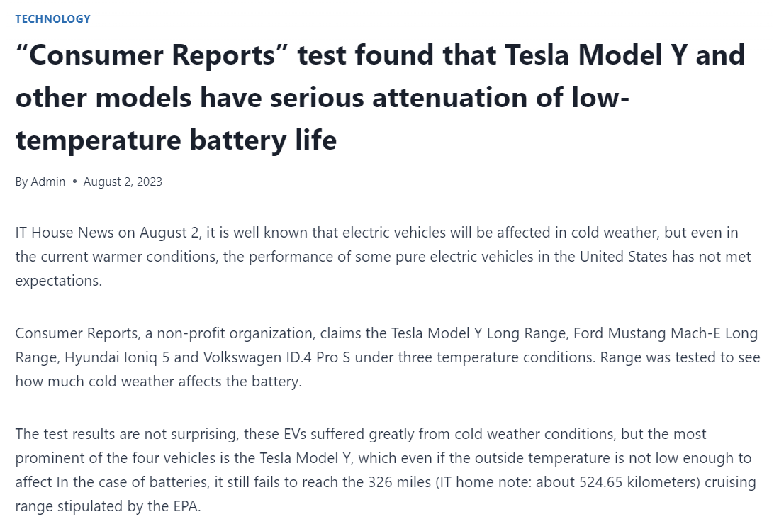Click the August 2, 2023 publish date

tap(123, 182)
